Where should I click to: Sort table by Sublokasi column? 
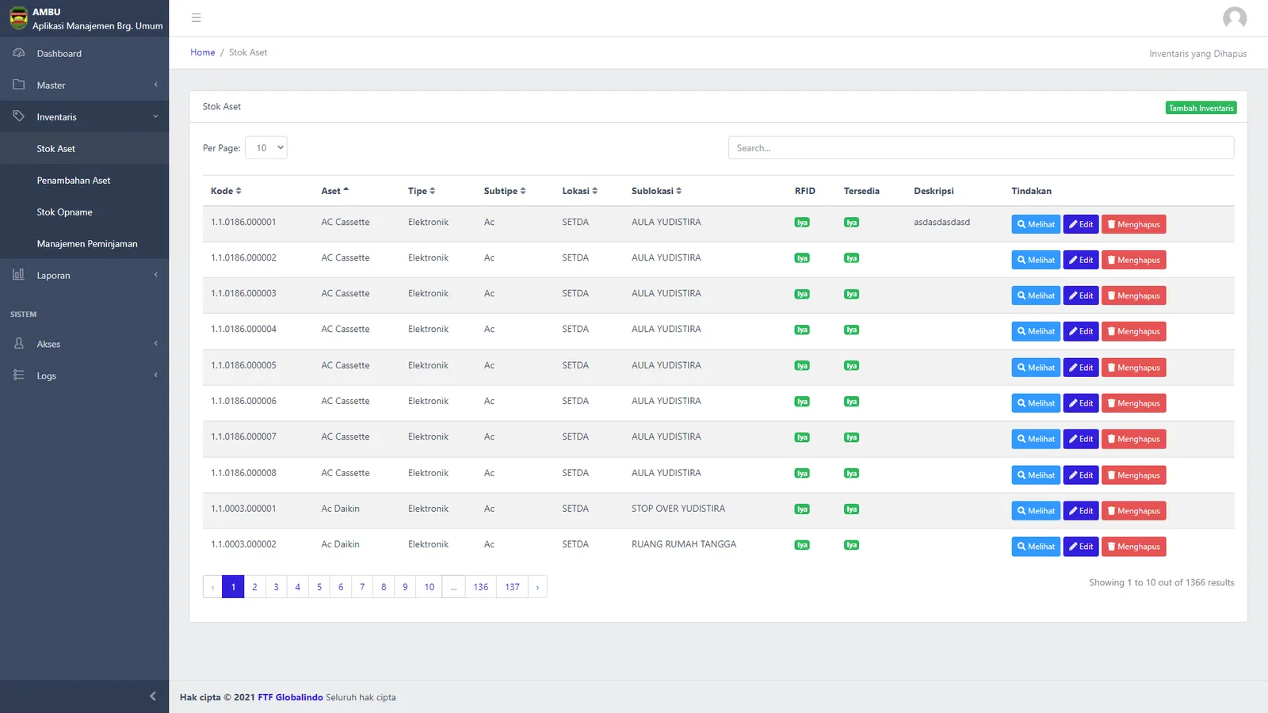pos(656,191)
